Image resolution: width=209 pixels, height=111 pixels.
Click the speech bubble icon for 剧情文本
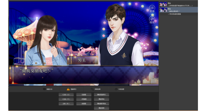(x=44, y=89)
